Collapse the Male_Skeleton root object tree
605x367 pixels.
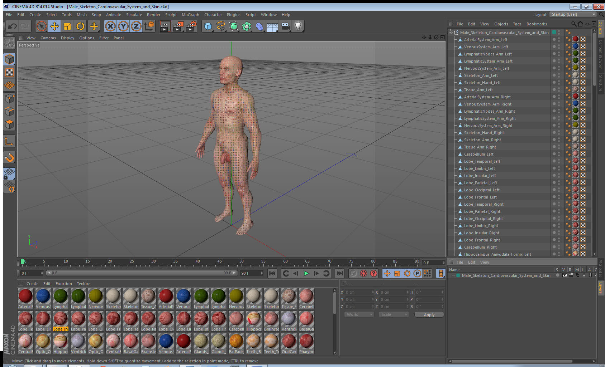(x=451, y=32)
